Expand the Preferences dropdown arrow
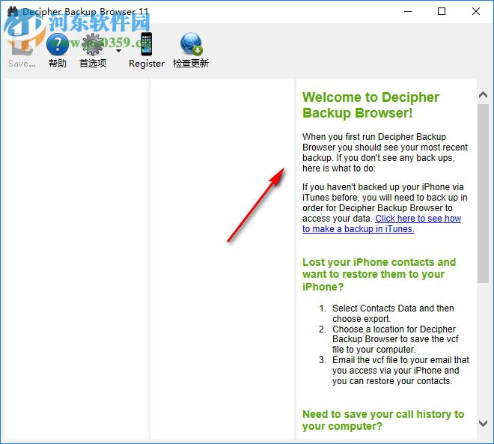This screenshot has height=444, width=494. 118,51
